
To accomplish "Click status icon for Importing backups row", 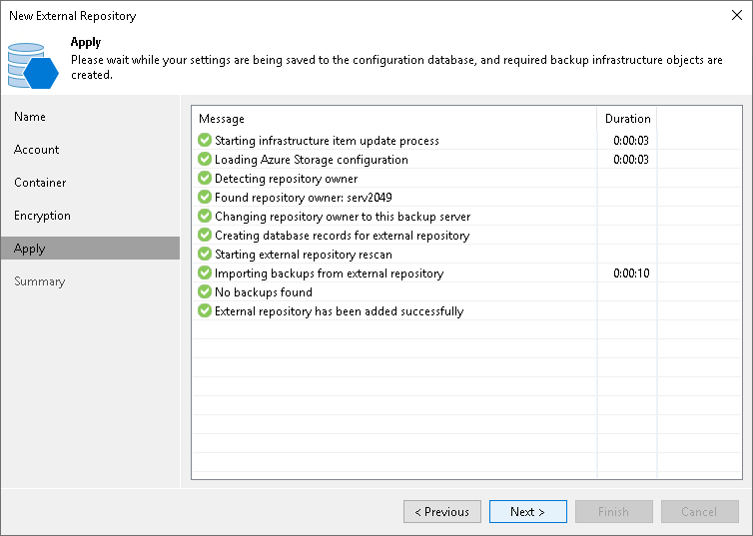I will point(205,273).
